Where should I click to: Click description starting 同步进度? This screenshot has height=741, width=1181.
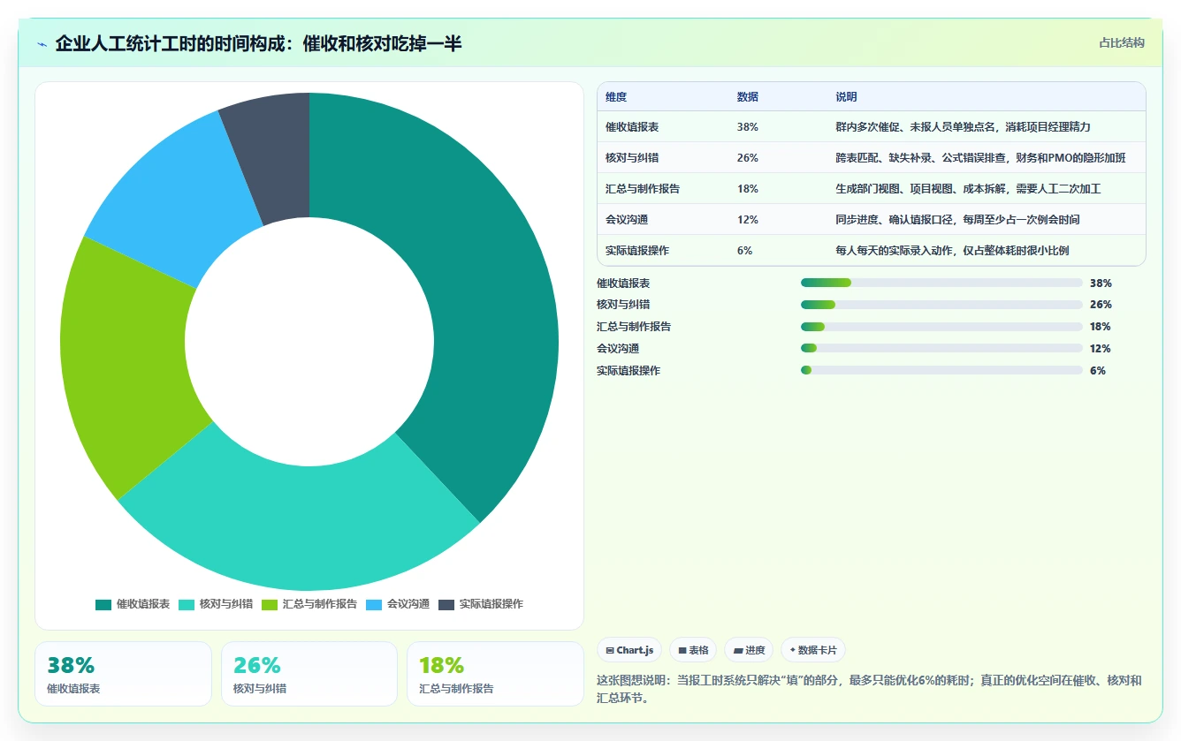957,220
